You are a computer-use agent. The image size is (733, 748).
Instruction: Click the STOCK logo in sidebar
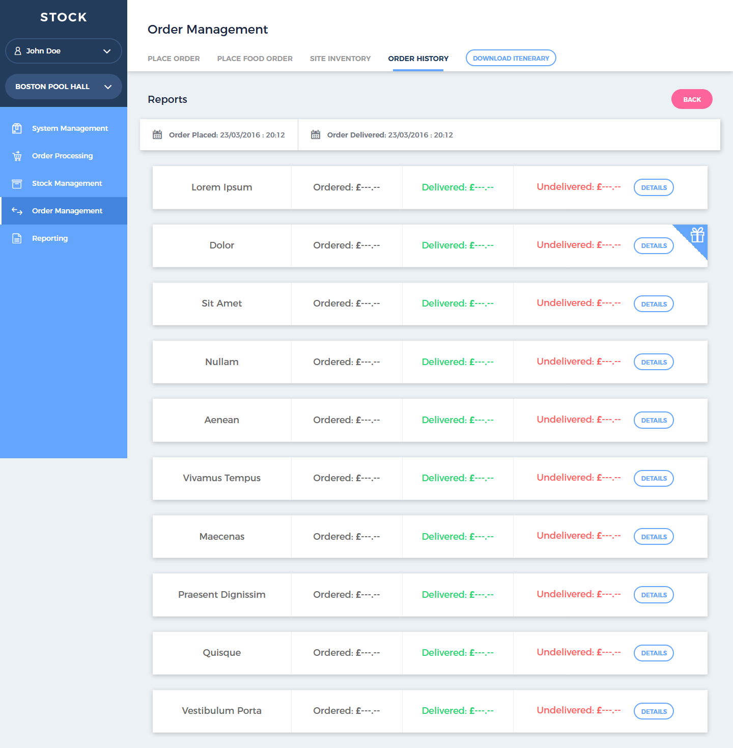pos(64,17)
